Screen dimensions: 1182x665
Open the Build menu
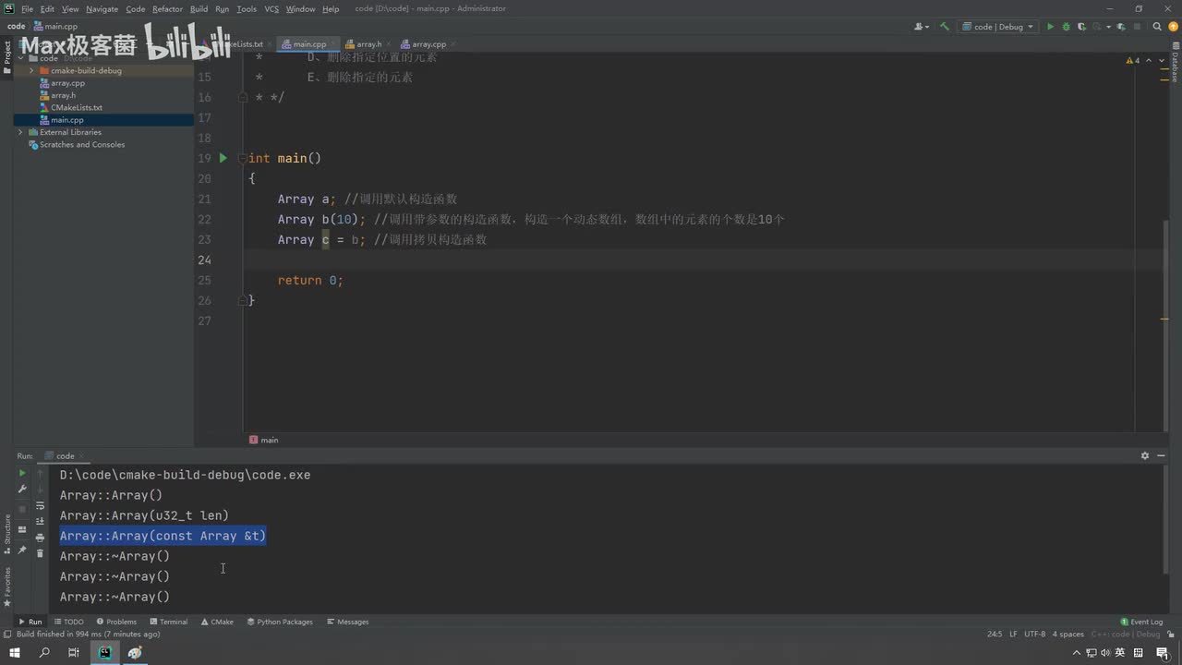coord(199,8)
